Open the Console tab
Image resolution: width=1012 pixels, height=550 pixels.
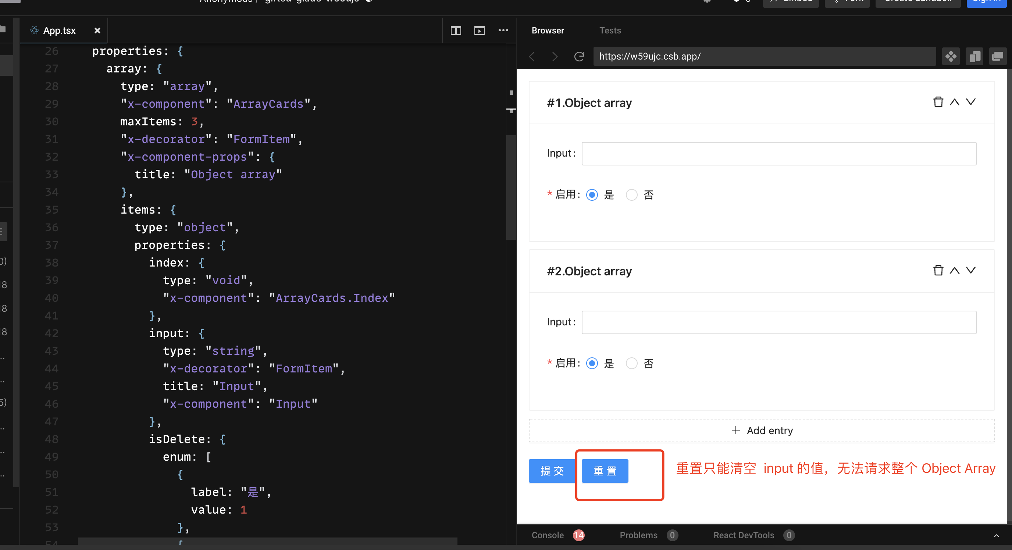548,535
